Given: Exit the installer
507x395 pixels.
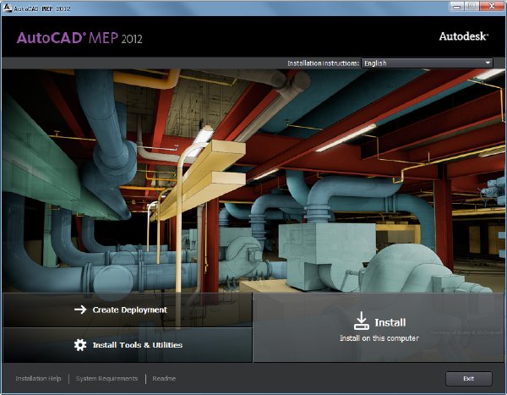Looking at the screenshot, I should (x=469, y=378).
